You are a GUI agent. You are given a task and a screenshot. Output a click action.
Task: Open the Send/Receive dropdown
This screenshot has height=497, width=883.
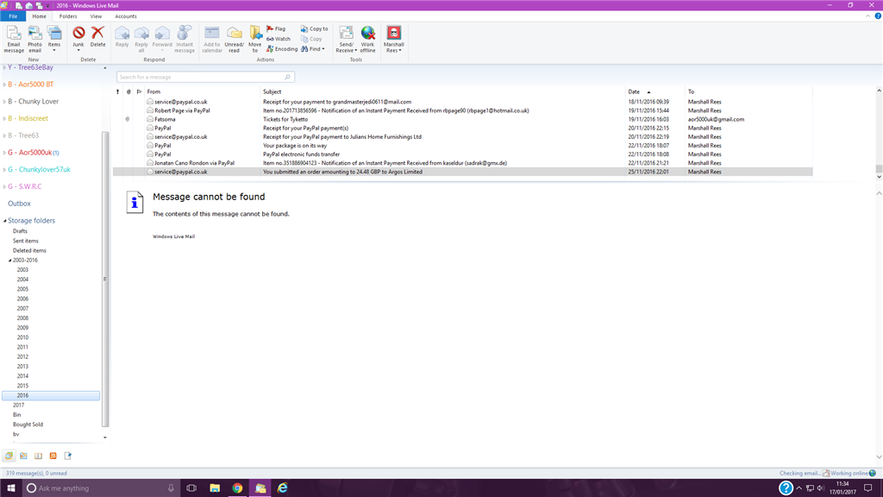(x=347, y=40)
